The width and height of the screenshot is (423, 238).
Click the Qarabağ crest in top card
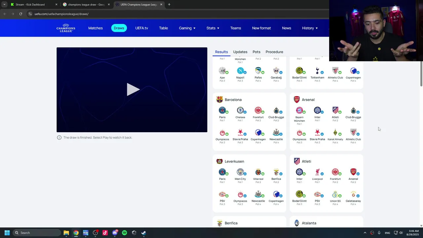click(x=276, y=71)
